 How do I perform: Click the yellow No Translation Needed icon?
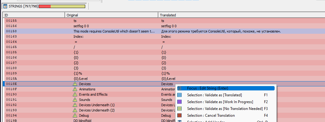pyautogui.click(x=179, y=109)
